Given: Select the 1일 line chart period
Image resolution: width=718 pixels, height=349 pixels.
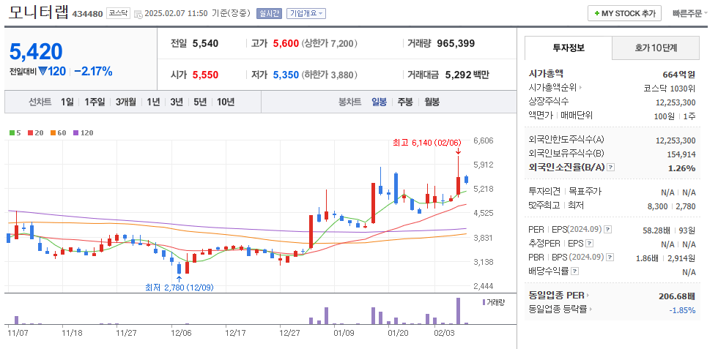Looking at the screenshot, I should coord(67,102).
